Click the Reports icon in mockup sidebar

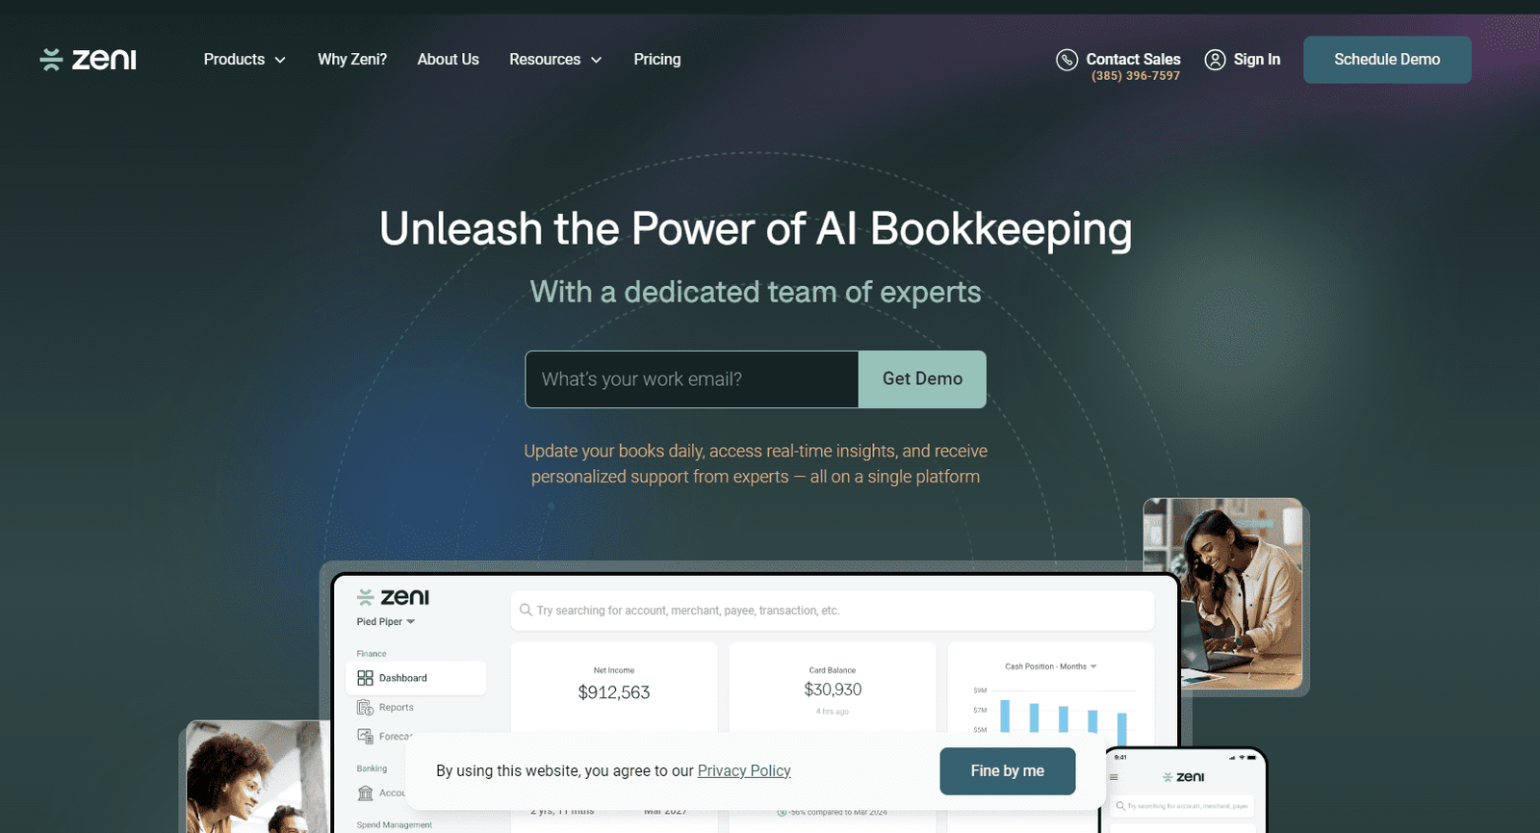click(365, 708)
